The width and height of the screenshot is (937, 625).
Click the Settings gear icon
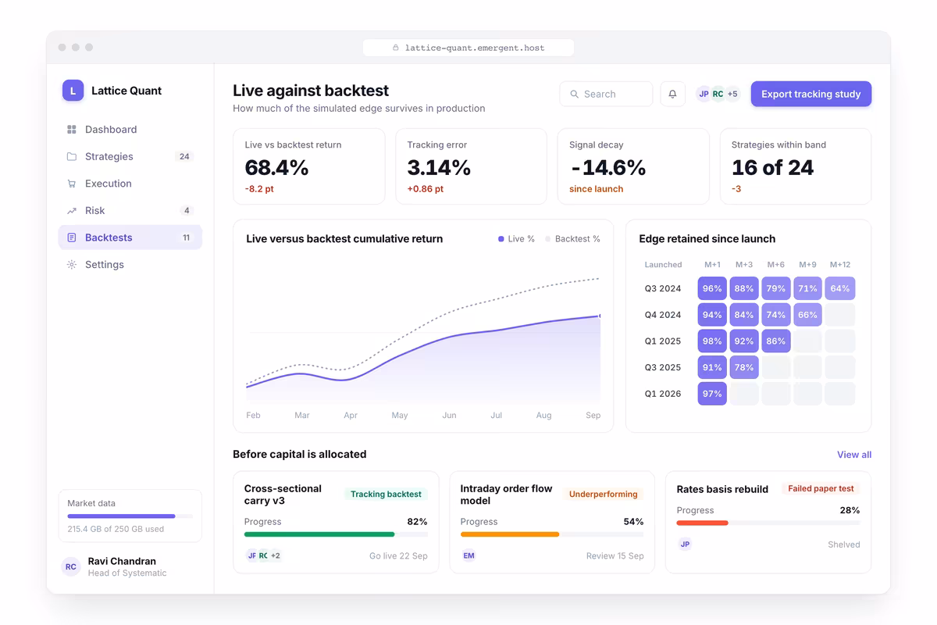pyautogui.click(x=72, y=265)
